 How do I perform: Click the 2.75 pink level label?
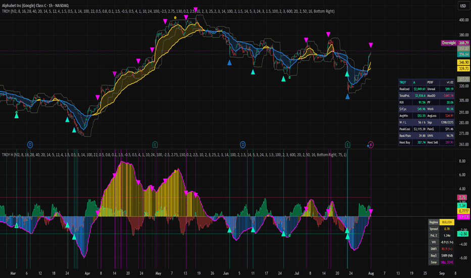click(x=462, y=198)
